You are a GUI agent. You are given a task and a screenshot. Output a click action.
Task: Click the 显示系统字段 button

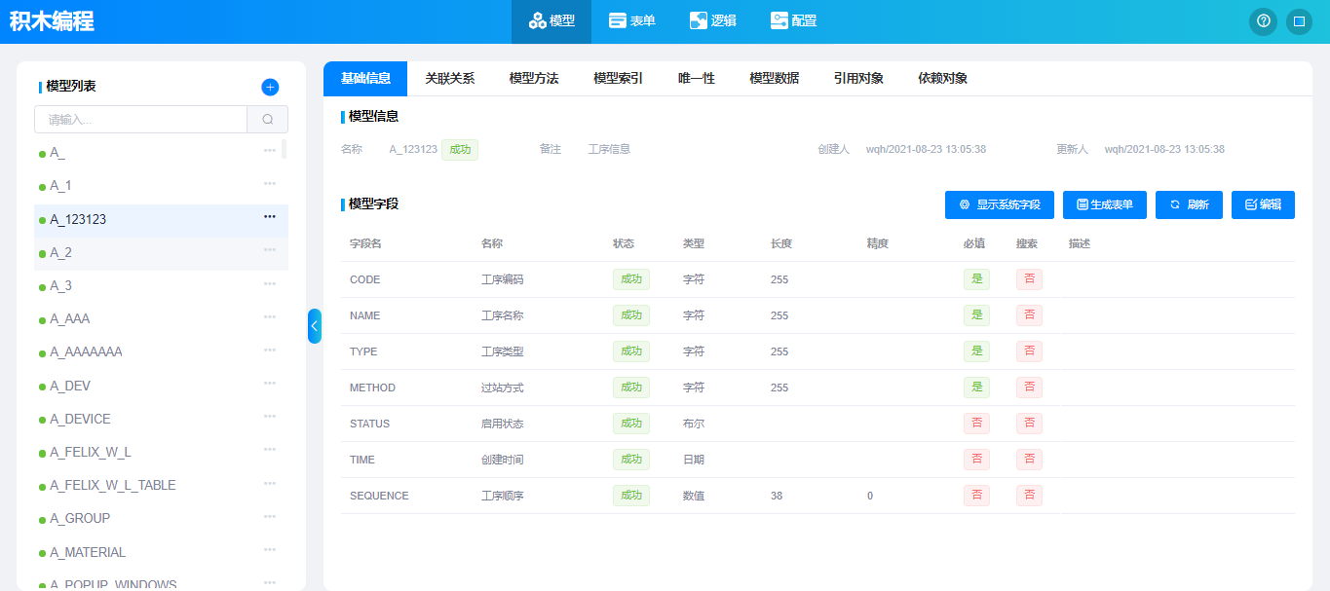point(999,205)
